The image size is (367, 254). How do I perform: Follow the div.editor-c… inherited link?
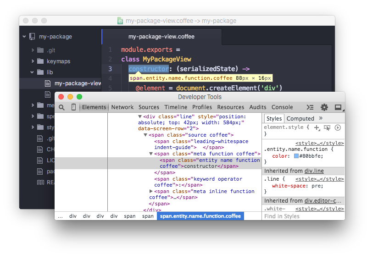click(323, 201)
